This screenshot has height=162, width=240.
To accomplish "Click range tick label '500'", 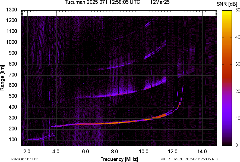I will 13,96.
